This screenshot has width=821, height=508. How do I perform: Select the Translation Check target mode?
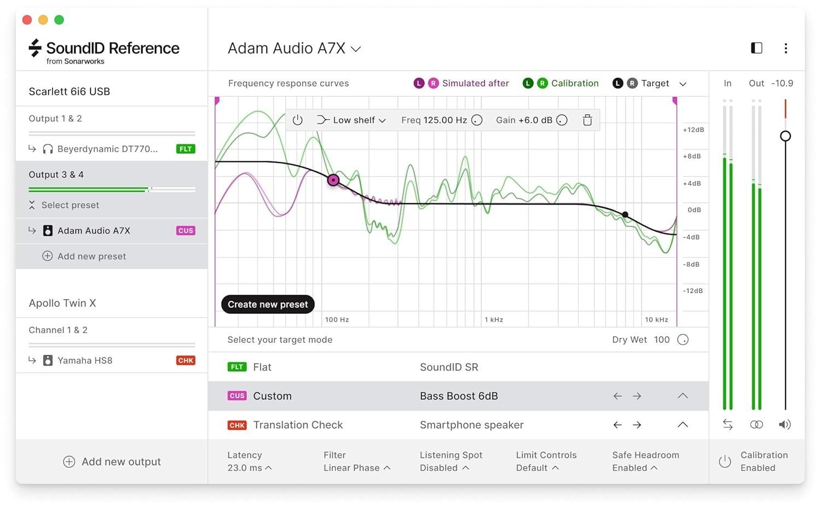(458, 425)
